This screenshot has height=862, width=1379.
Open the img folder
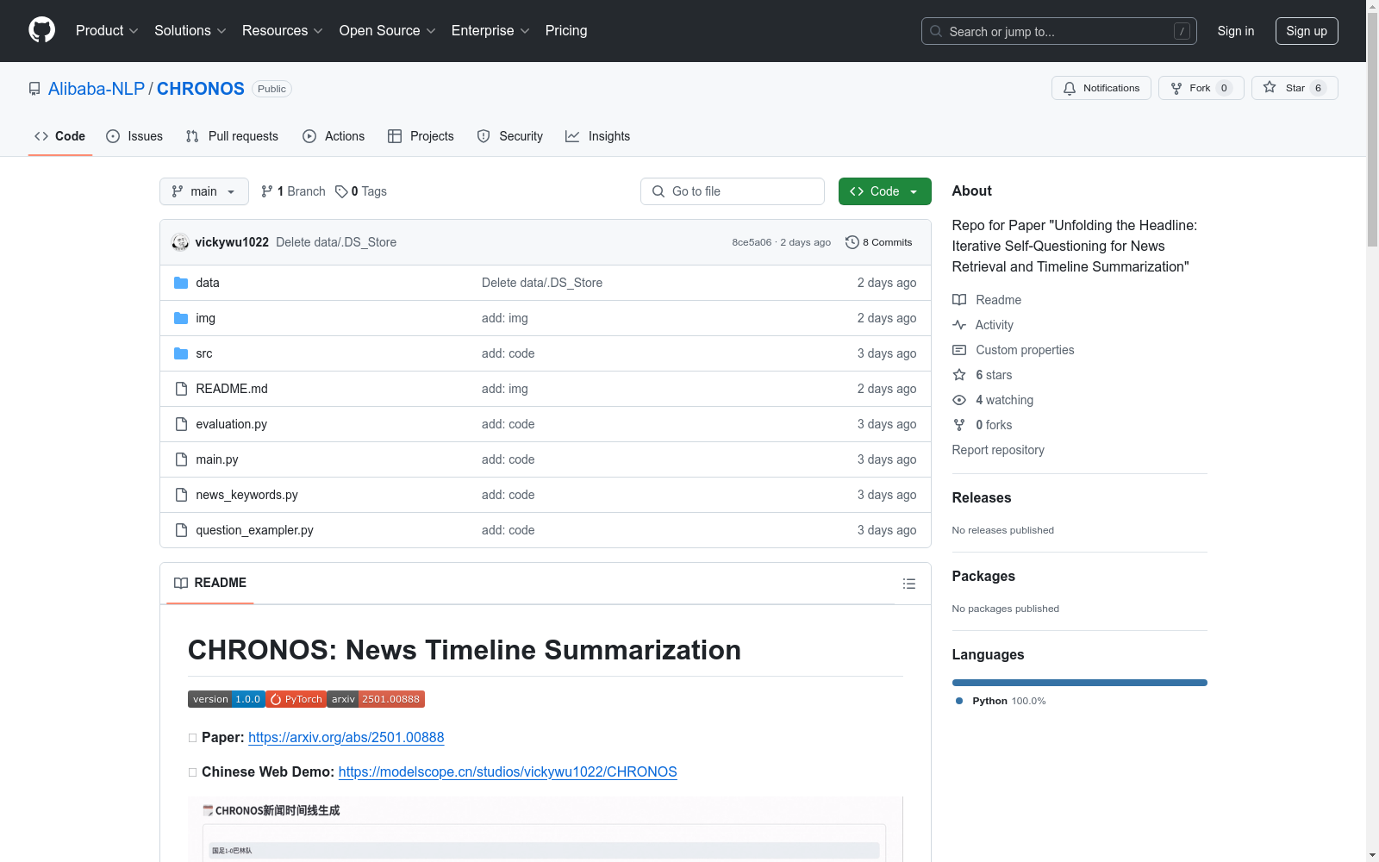pos(206,318)
